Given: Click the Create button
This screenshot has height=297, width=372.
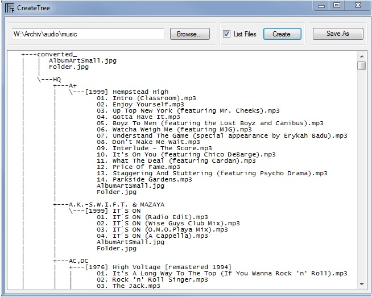Looking at the screenshot, I should coord(282,34).
